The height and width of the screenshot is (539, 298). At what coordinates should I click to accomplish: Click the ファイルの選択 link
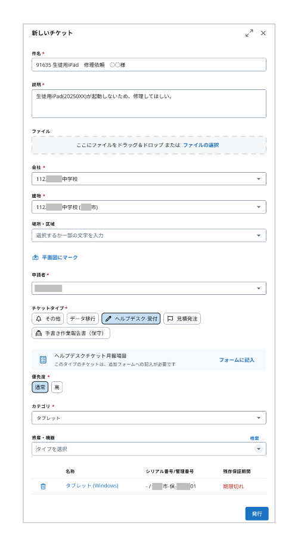pyautogui.click(x=201, y=145)
